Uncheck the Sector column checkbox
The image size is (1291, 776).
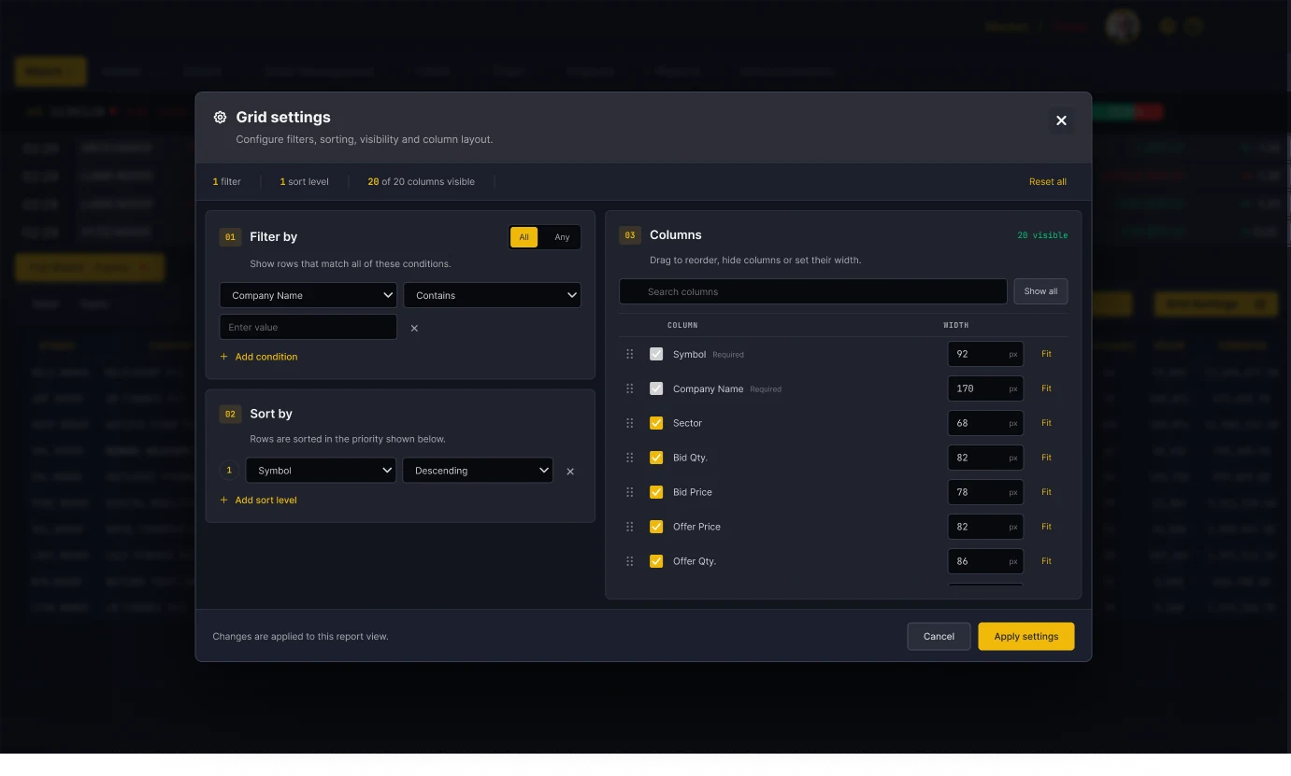click(x=656, y=423)
